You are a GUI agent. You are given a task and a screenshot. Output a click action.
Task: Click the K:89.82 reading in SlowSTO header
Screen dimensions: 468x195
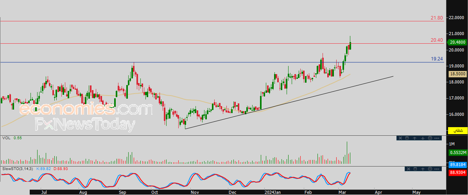click(x=43, y=169)
